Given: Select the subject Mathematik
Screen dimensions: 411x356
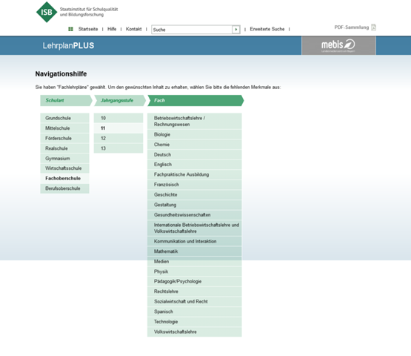Looking at the screenshot, I should point(195,251).
